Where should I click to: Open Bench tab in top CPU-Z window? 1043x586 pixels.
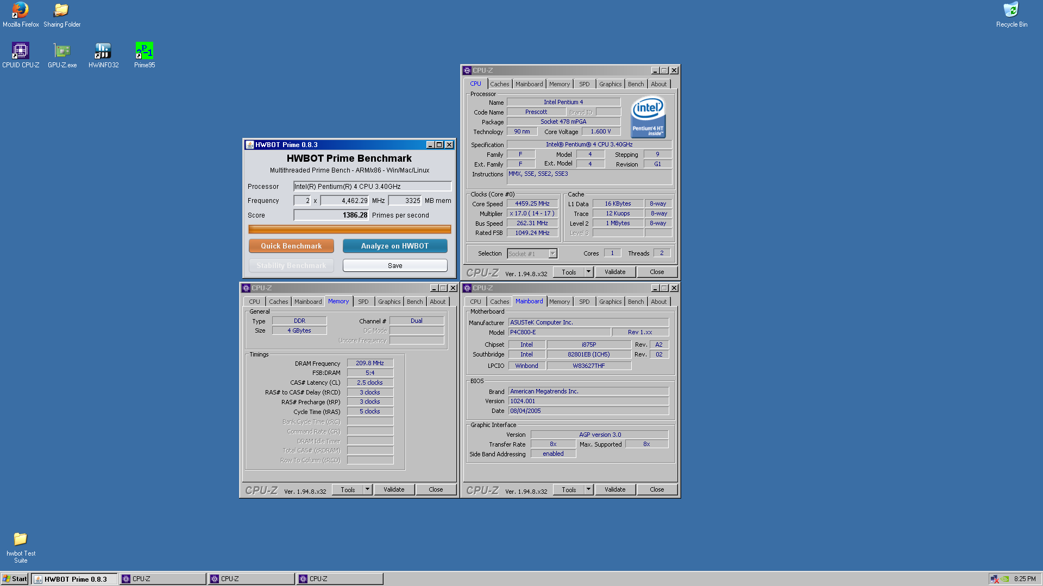point(636,84)
